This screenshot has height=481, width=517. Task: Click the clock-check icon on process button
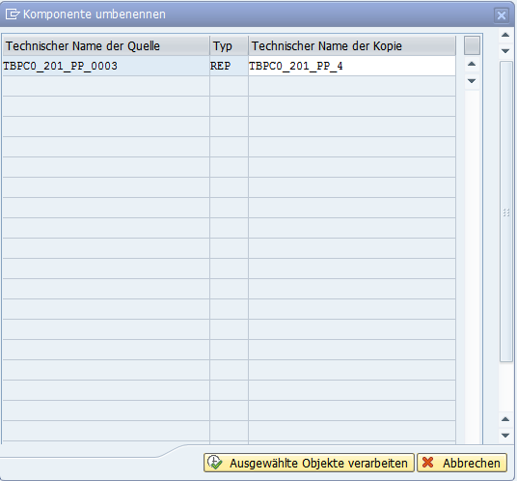click(x=215, y=463)
